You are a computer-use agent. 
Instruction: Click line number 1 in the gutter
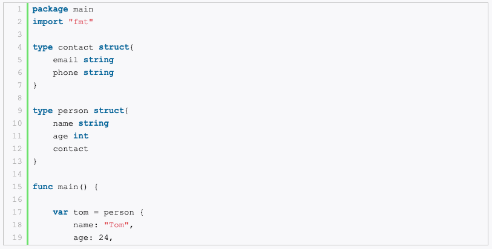tap(19, 9)
